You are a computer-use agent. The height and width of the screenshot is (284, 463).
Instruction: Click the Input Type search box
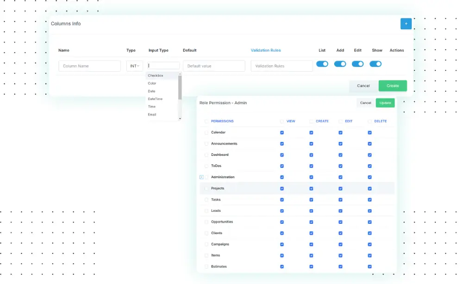163,66
